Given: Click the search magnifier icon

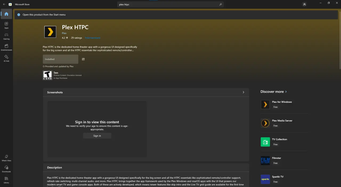Looking at the screenshot, I should 220,4.
